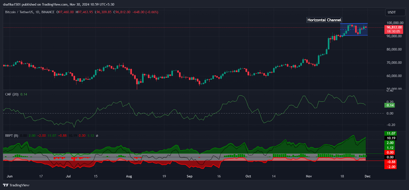Click the black 10.19 BBPT axis tag

pos(391,138)
